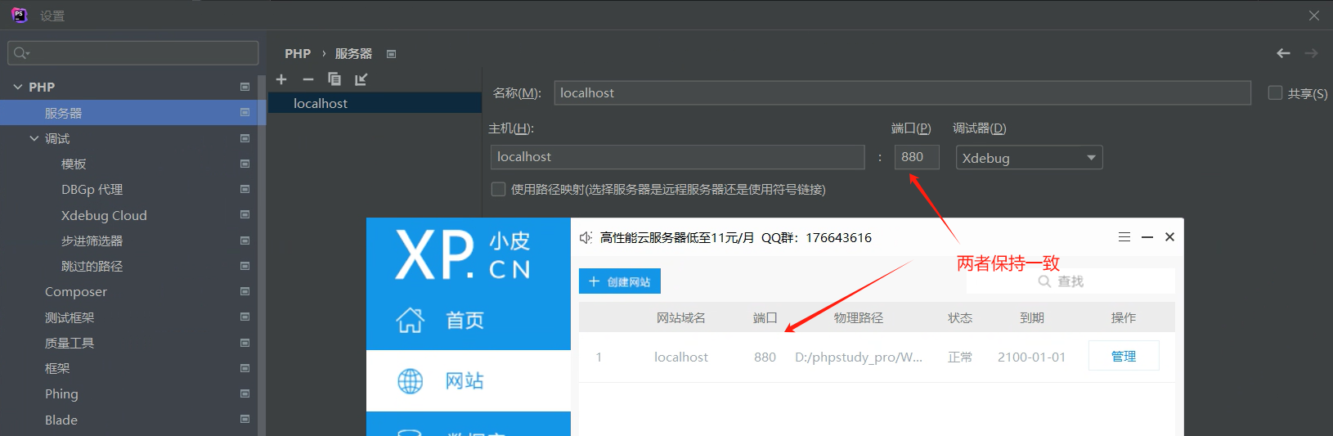Click 正常 status cell
The image size is (1333, 436).
[960, 357]
